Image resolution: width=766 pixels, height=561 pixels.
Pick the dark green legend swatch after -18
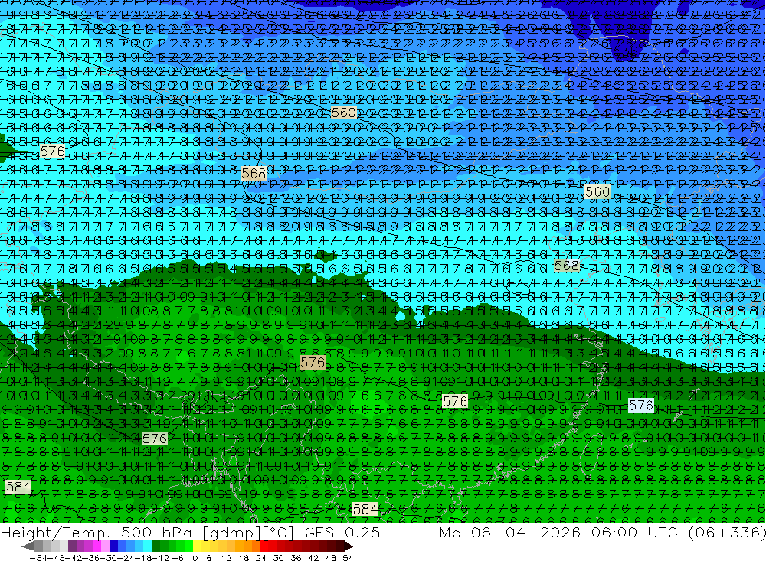point(155,546)
